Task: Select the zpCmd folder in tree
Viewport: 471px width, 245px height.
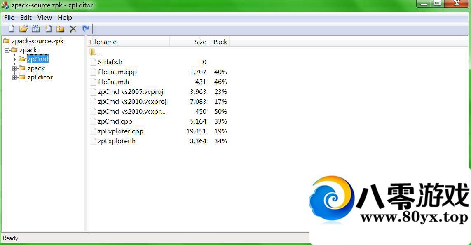Action: coord(38,59)
